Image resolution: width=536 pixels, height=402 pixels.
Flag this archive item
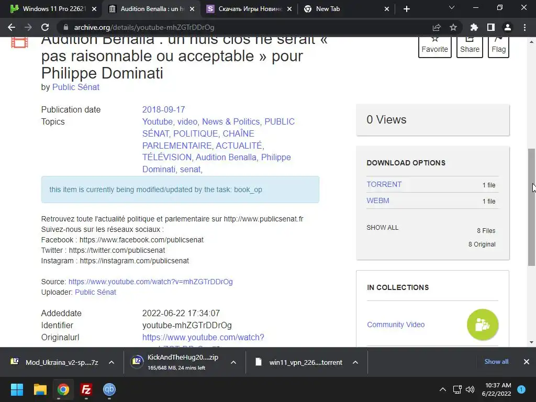(x=498, y=47)
